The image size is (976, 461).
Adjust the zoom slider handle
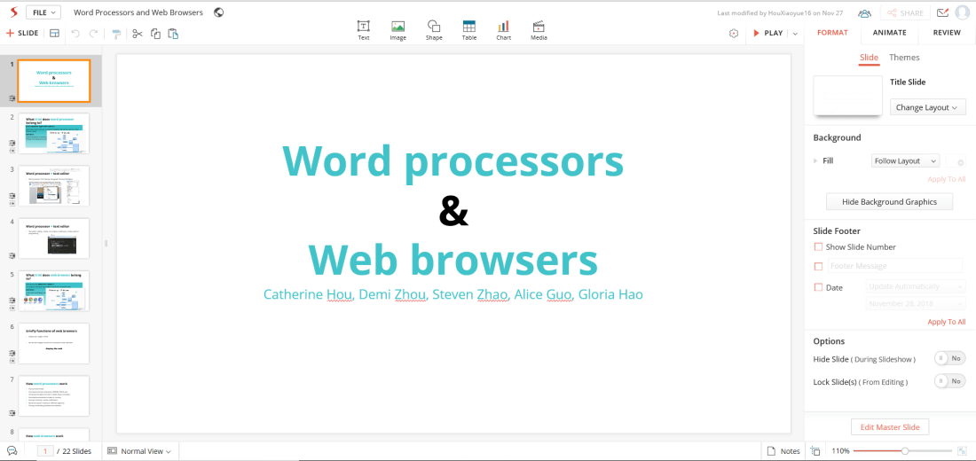904,451
